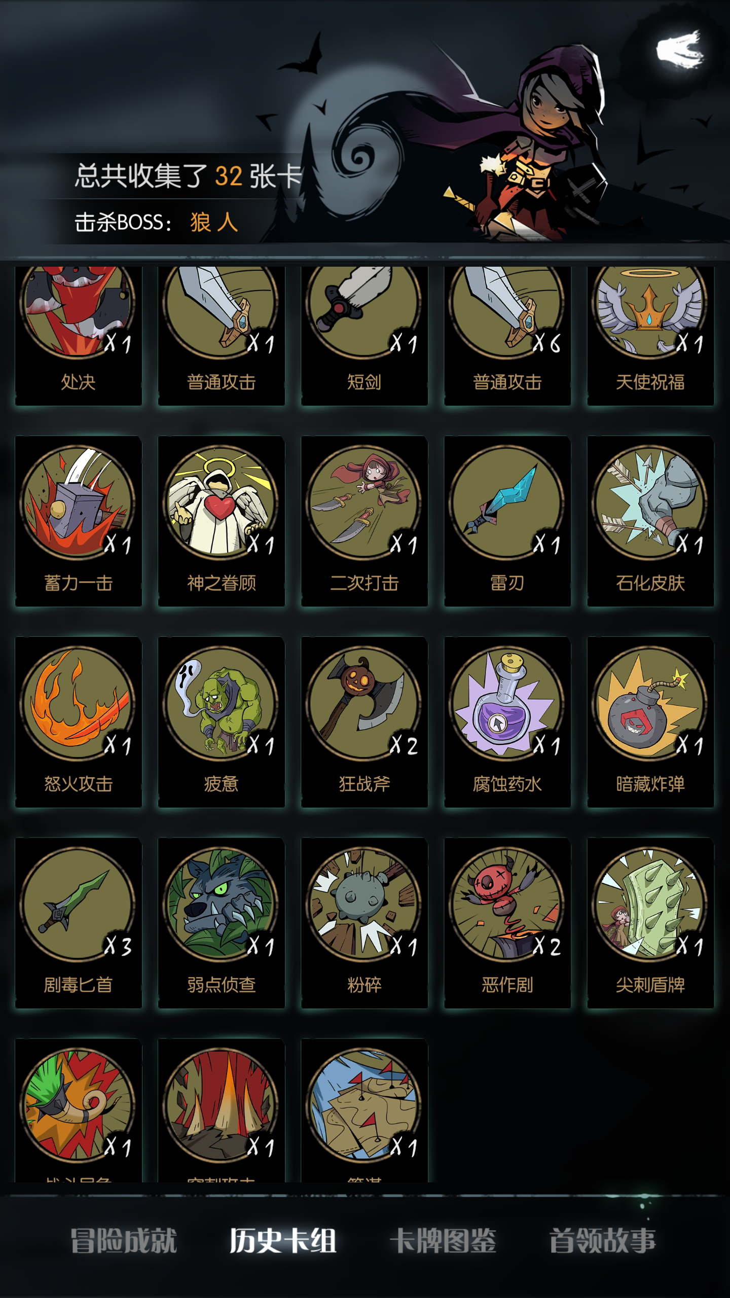
Task: Switch to the 卡牌图鉴 tab
Action: 443,1241
